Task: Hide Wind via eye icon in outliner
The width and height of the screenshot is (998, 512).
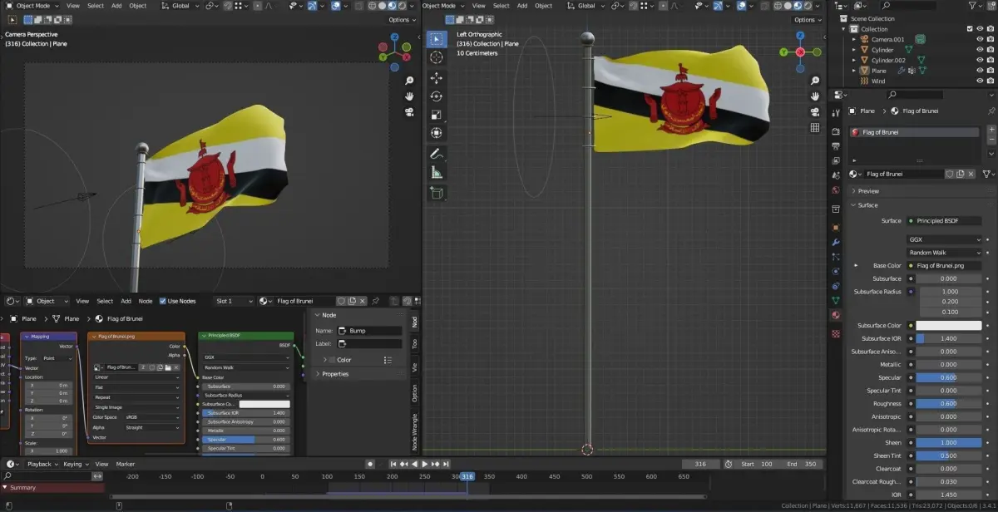Action: coord(980,81)
